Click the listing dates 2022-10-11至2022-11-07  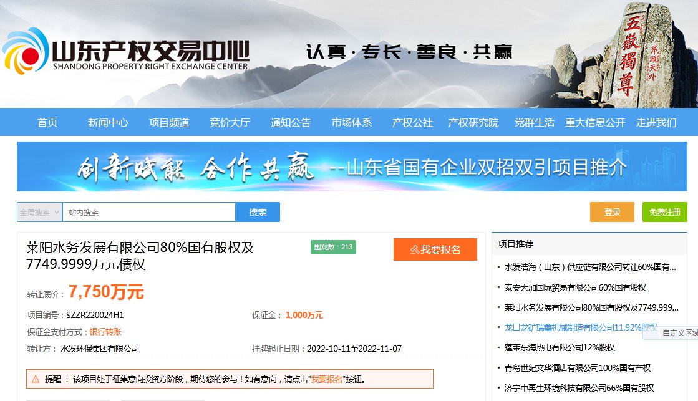[354, 349]
